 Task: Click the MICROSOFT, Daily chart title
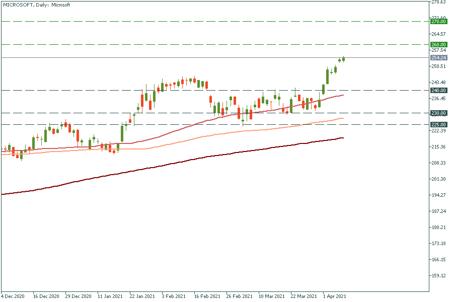click(36, 5)
